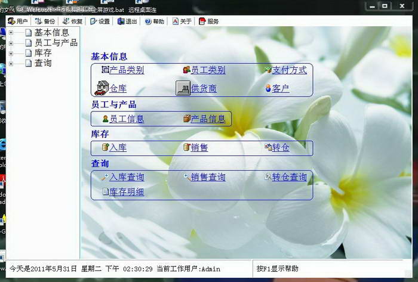Viewport: 418px width, 282px height.
Task: Click the people icon beside 员工类别
Action: [x=186, y=70]
